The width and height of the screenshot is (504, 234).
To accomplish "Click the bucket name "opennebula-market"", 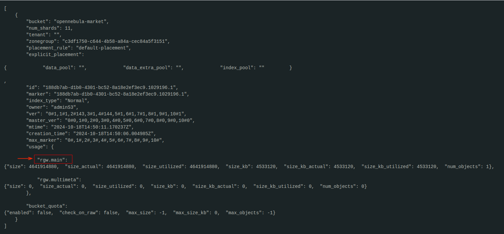I will click(x=81, y=21).
